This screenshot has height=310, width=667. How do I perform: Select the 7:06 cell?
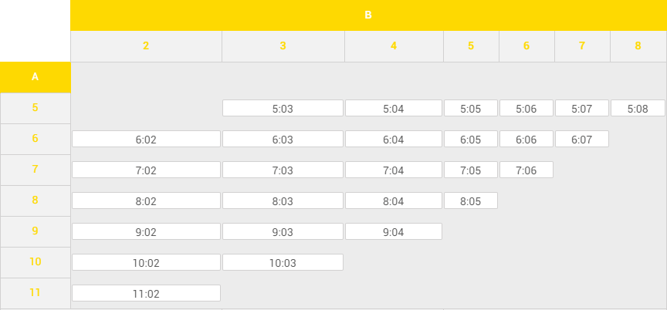pyautogui.click(x=526, y=170)
